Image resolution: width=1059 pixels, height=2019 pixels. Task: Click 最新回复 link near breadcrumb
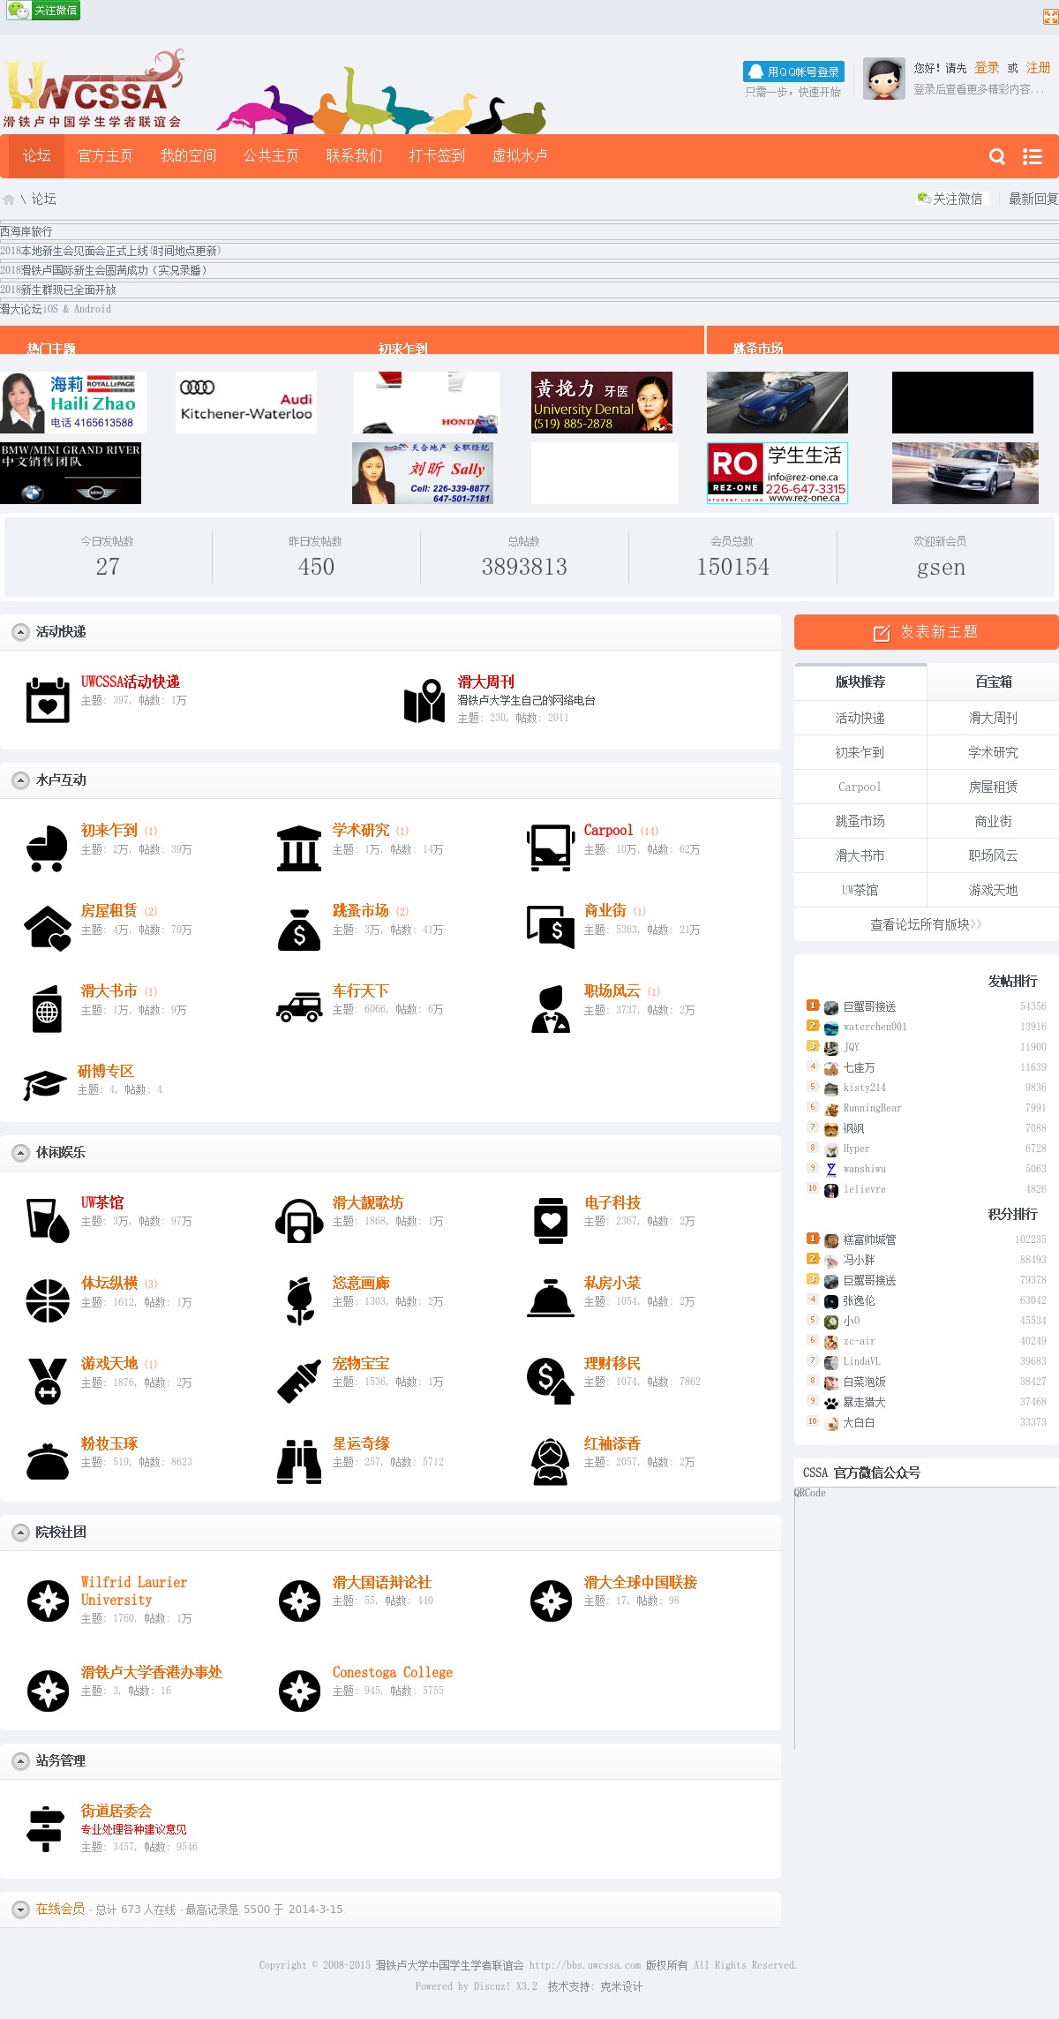1033,200
